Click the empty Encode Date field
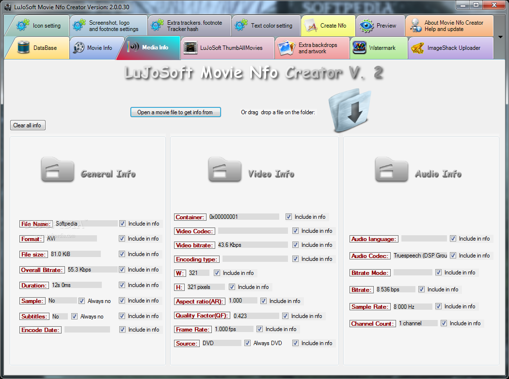 coord(87,330)
